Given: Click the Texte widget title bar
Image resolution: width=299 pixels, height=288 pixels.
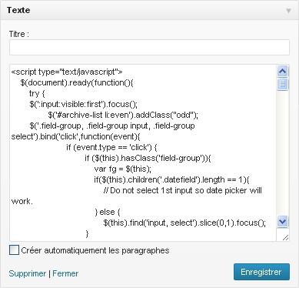Looking at the screenshot, I should point(149,10).
